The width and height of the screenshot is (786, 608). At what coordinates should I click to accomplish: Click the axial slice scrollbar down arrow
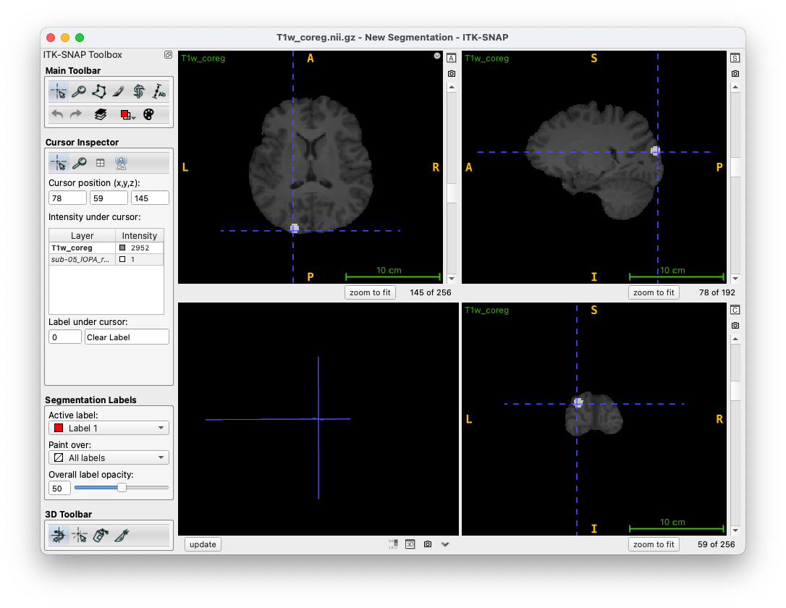pos(452,278)
